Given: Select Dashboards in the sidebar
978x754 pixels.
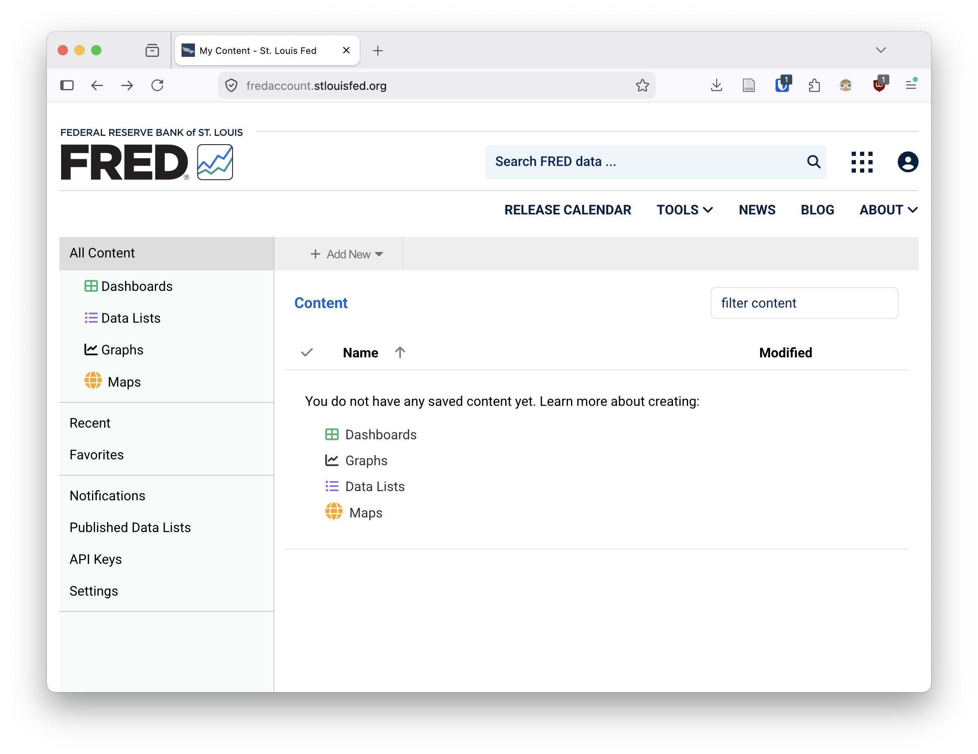Looking at the screenshot, I should (x=128, y=286).
